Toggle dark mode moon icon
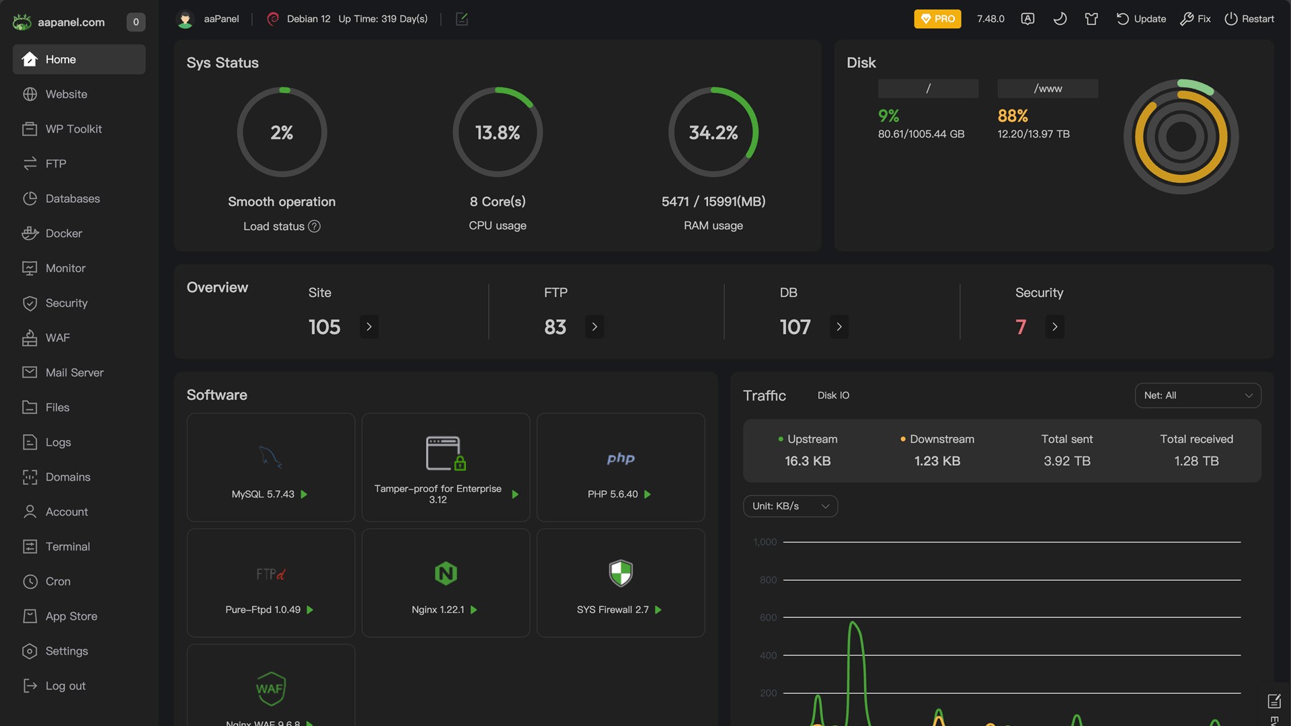1291x726 pixels. click(1060, 19)
